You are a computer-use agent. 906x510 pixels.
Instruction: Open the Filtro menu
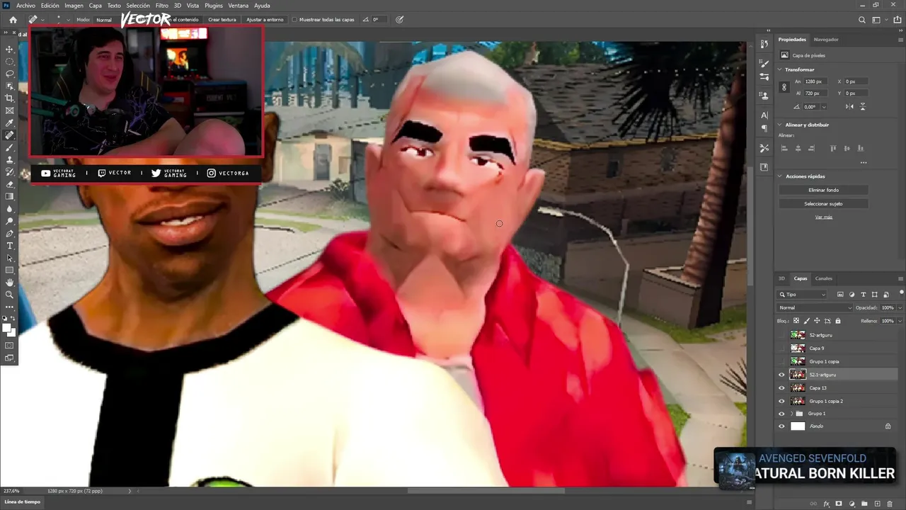pyautogui.click(x=162, y=6)
